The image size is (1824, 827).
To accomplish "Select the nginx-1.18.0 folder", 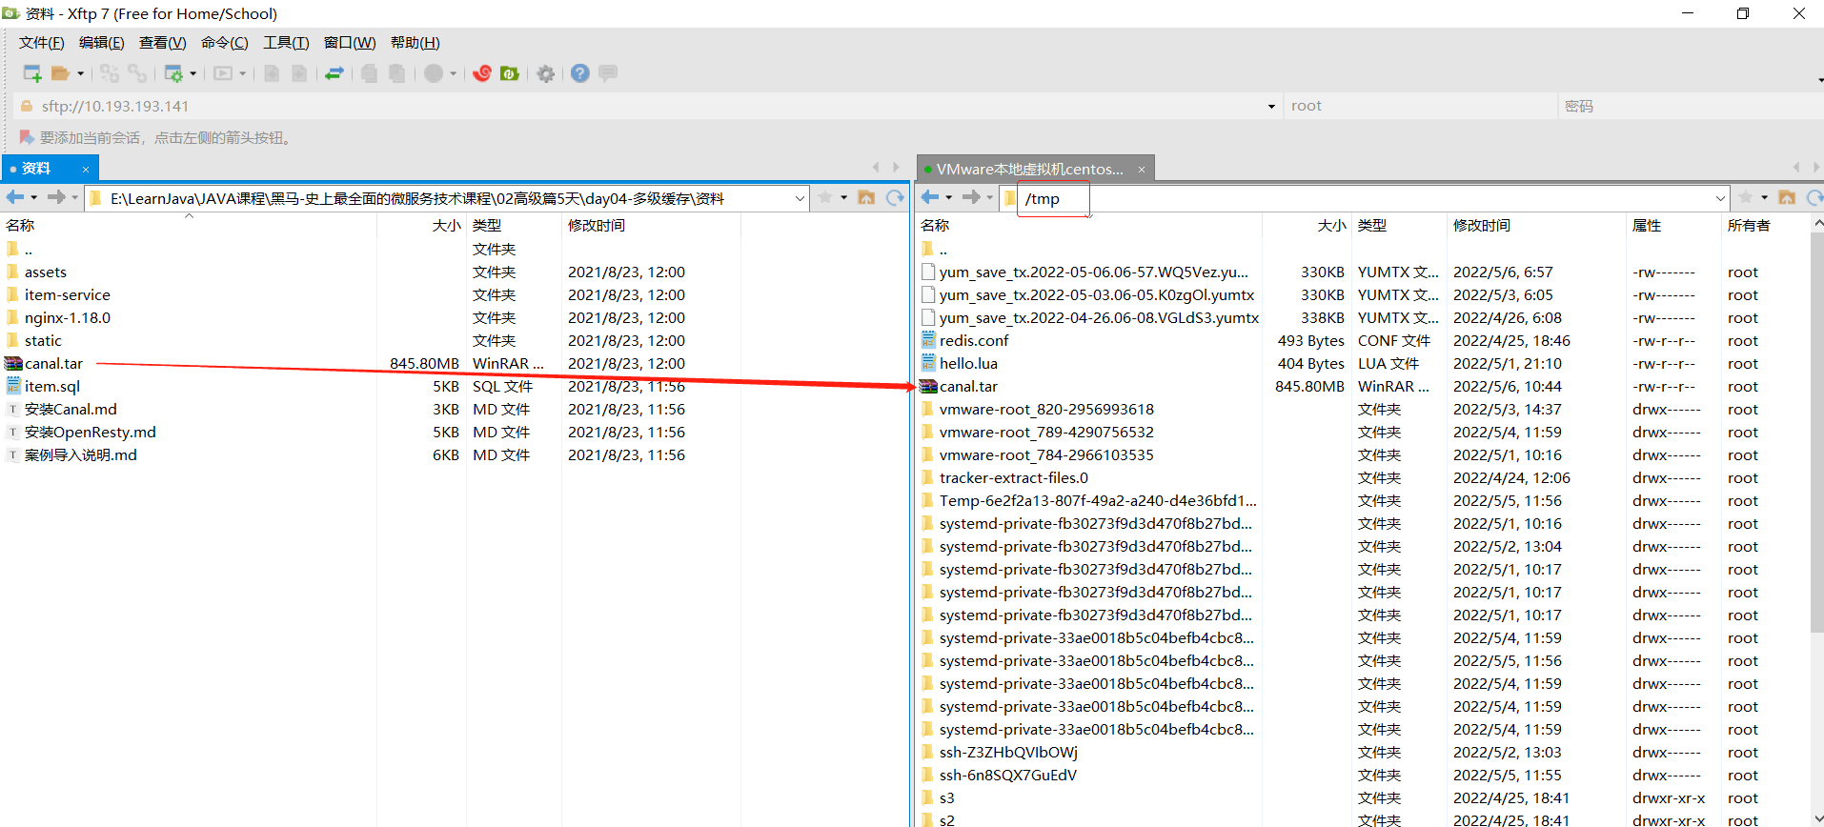I will tap(68, 318).
